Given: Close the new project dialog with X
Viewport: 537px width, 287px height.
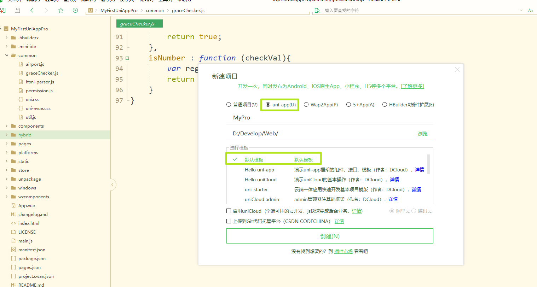Looking at the screenshot, I should point(457,70).
